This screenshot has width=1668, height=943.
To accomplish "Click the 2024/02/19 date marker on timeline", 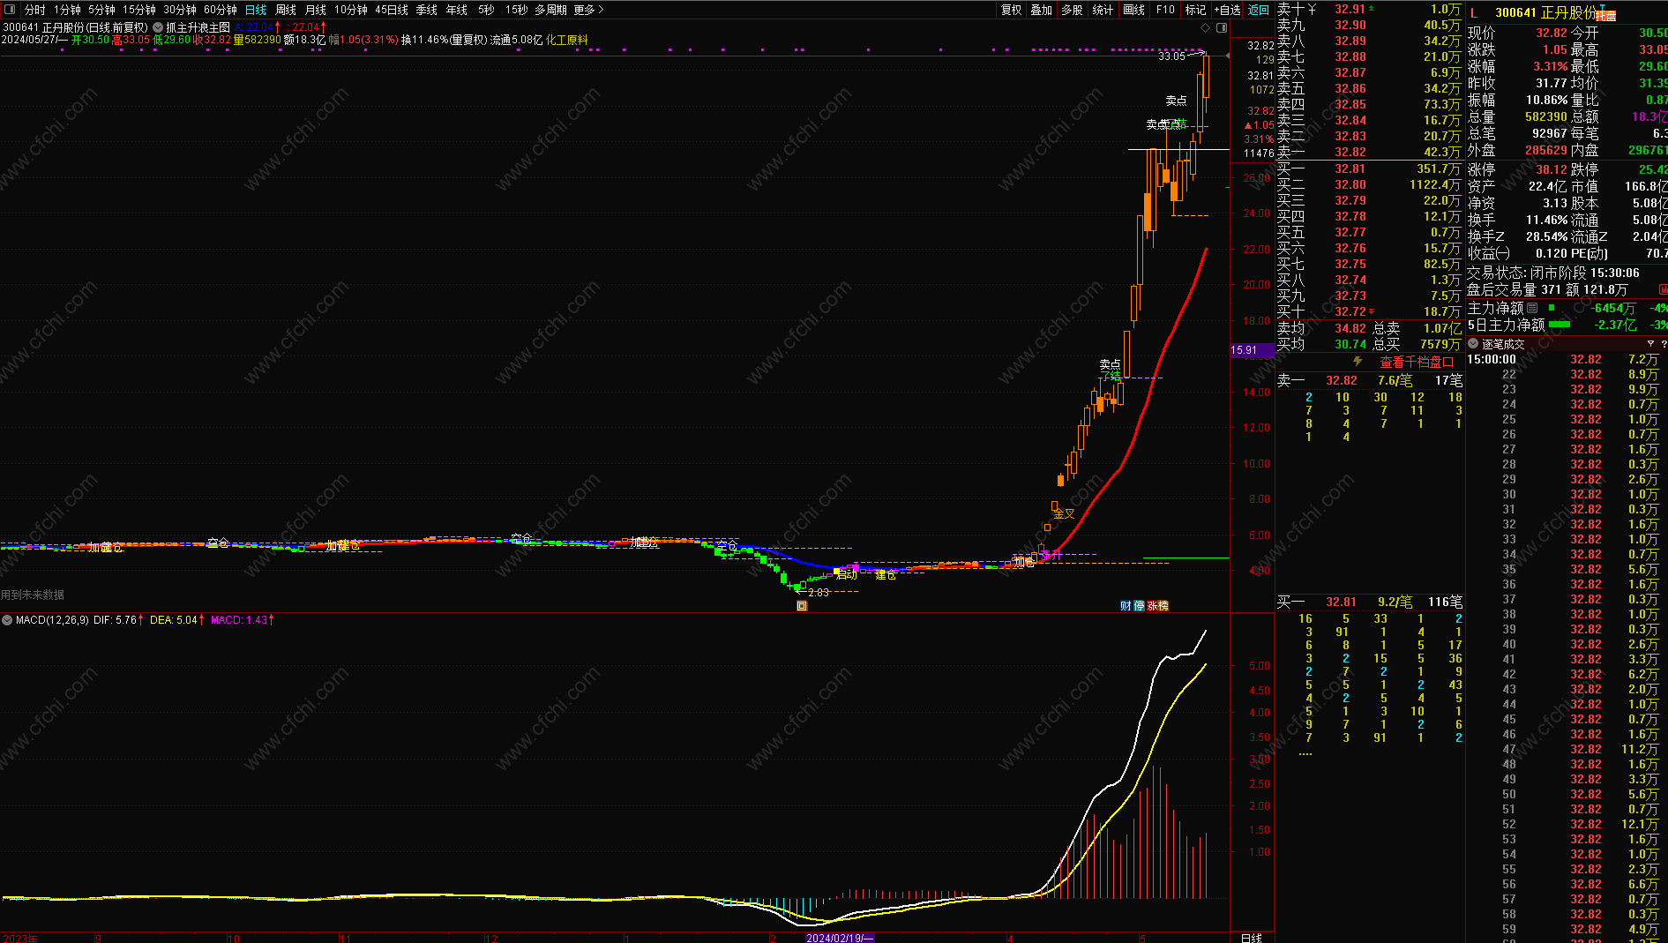I will (839, 938).
